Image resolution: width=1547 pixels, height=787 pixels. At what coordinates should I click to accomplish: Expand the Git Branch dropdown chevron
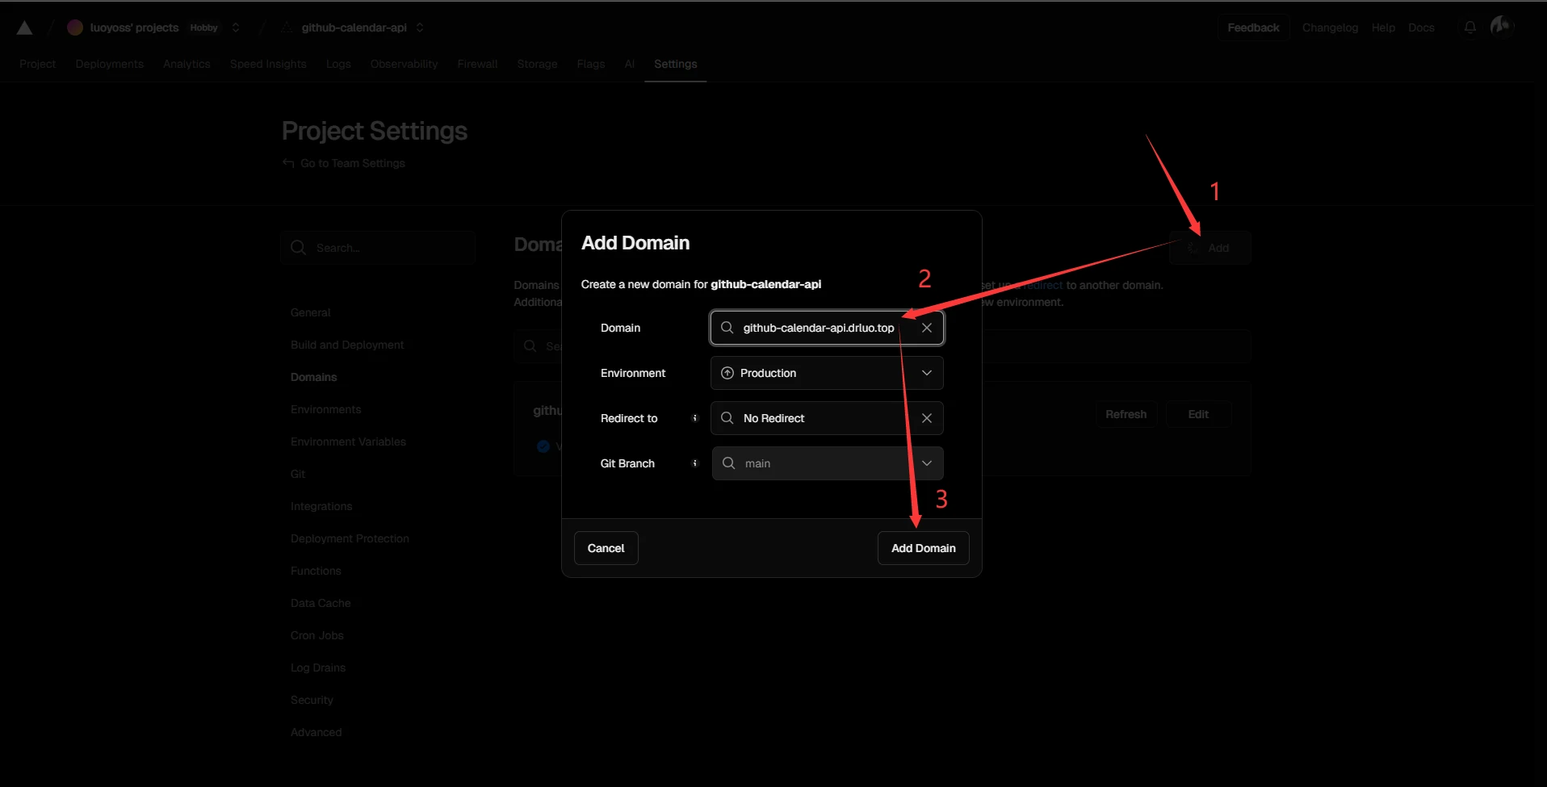tap(926, 463)
